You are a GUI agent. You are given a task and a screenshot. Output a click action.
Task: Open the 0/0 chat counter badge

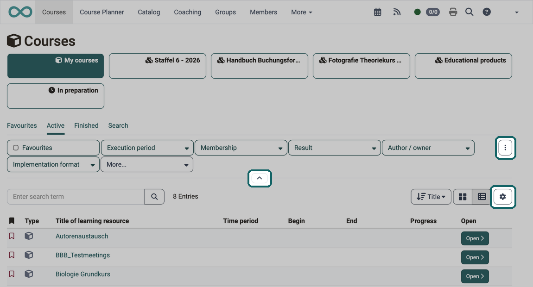(433, 12)
